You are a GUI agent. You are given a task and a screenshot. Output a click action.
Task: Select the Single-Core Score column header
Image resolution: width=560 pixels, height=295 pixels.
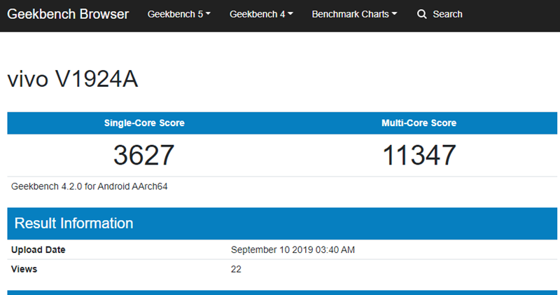click(144, 123)
